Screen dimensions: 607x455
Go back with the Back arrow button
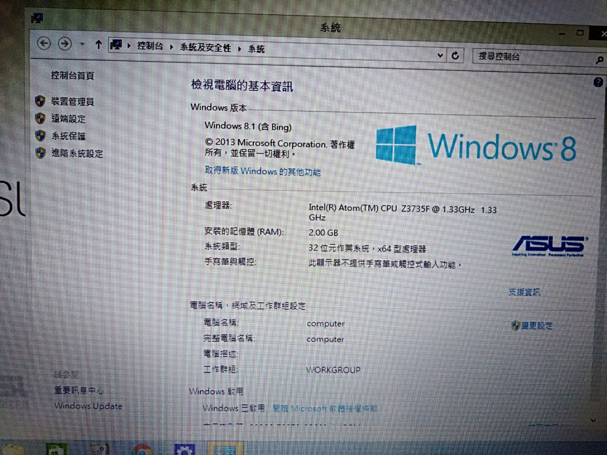[x=44, y=44]
